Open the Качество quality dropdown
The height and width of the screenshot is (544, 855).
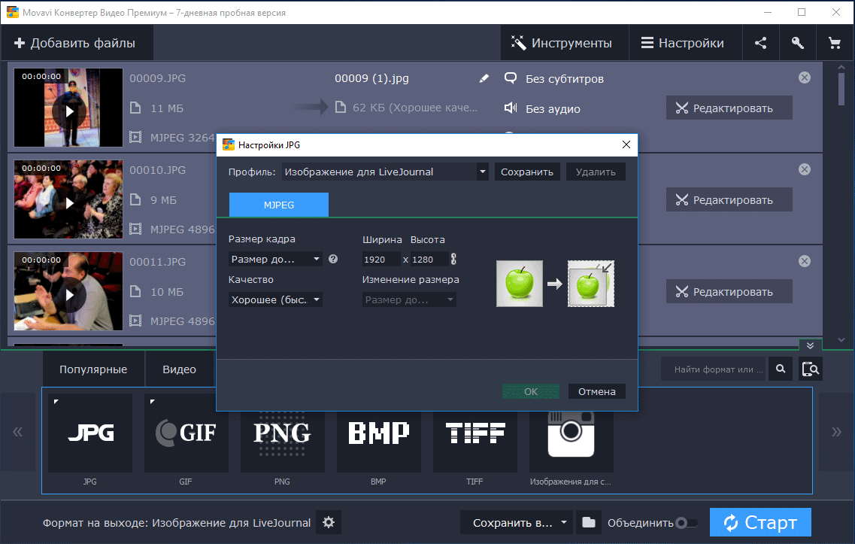[275, 299]
